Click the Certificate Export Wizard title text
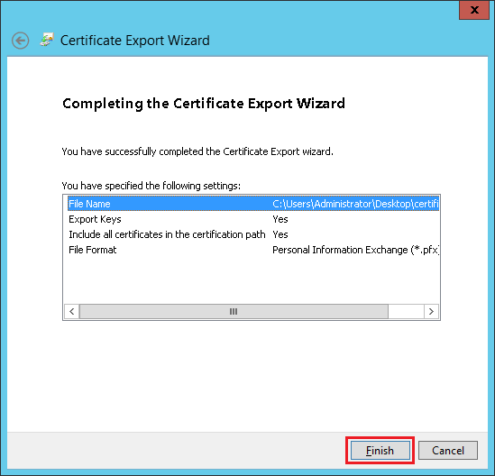 point(135,41)
